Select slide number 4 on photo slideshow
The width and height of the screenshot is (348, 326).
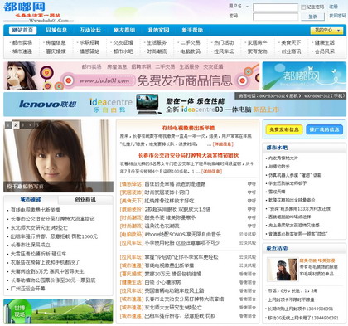(31, 125)
